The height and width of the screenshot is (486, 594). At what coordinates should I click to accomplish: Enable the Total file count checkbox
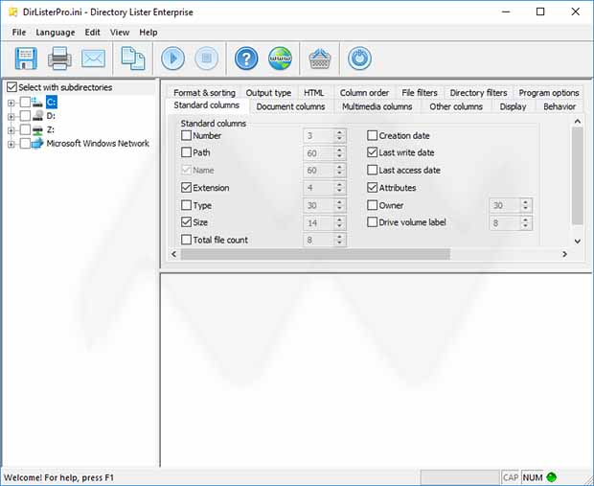pos(186,240)
